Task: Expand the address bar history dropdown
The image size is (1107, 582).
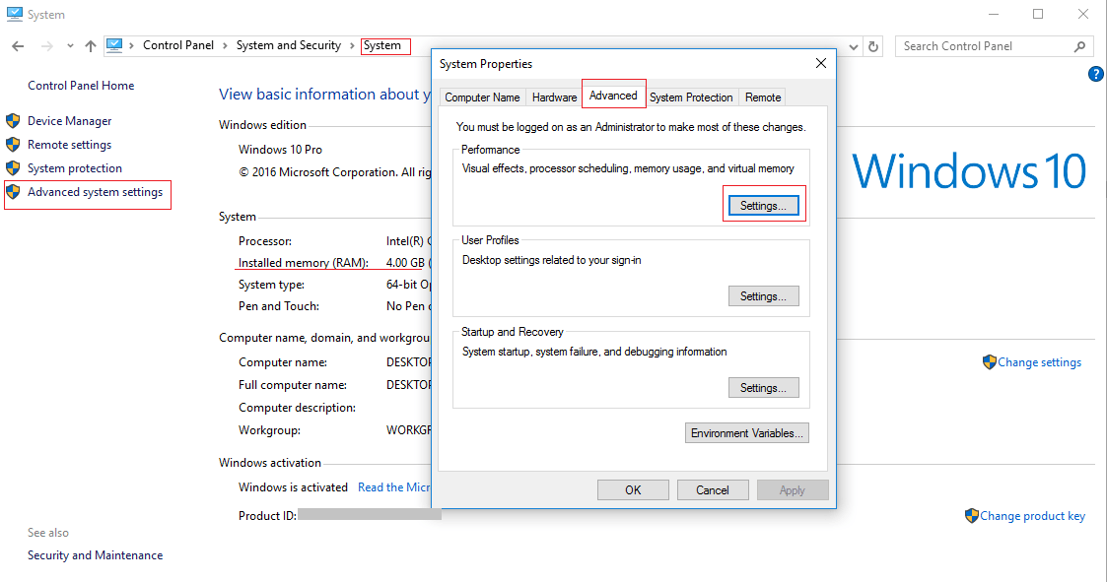Action: pyautogui.click(x=854, y=46)
